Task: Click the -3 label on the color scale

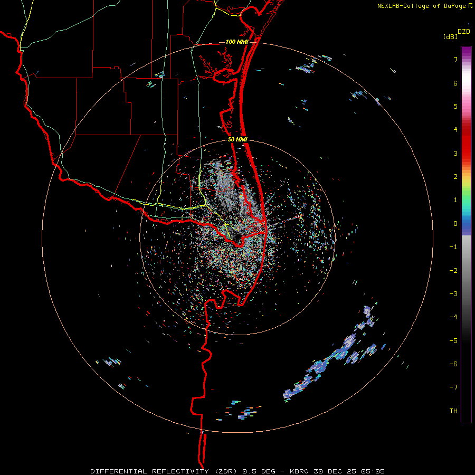Action: coord(453,293)
